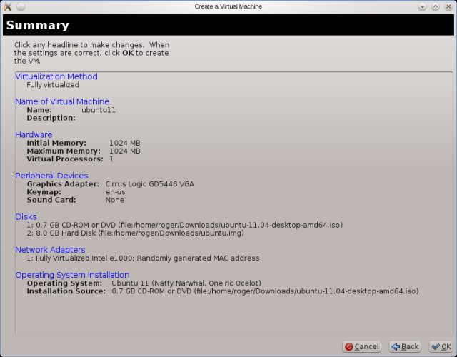Image resolution: width=457 pixels, height=357 pixels.
Task: Open the Hardware settings headline
Action: pyautogui.click(x=34, y=135)
